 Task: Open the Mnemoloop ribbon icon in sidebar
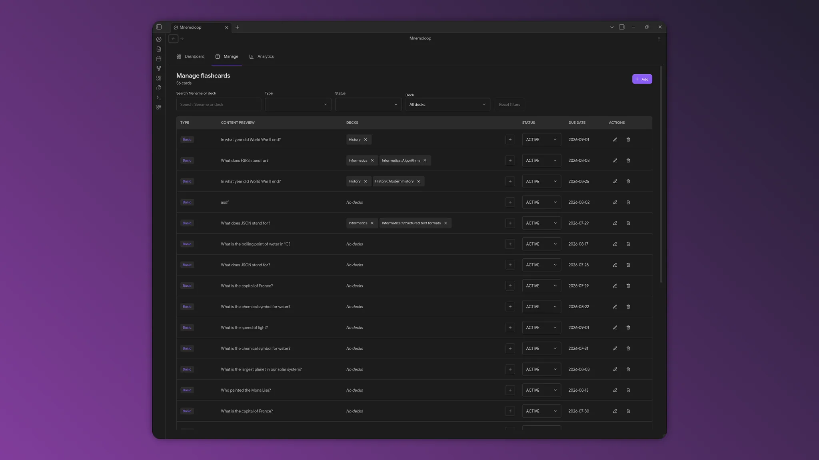click(x=159, y=39)
